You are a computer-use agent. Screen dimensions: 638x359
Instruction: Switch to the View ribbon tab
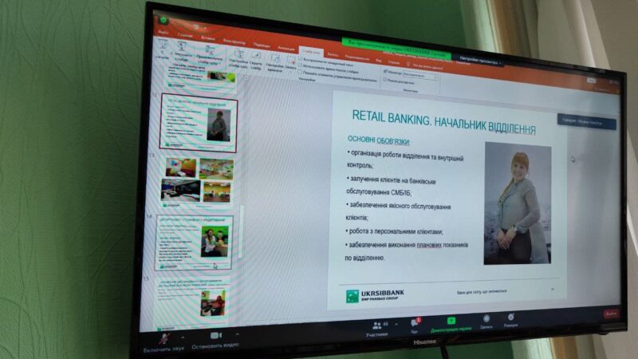click(378, 61)
